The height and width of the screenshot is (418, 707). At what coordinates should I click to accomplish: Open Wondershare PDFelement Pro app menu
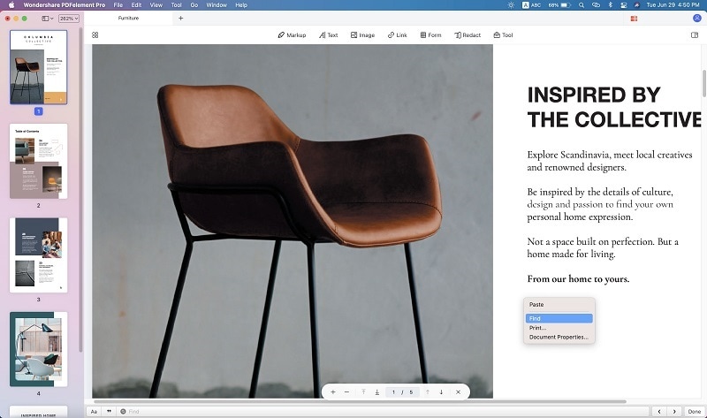coord(64,5)
